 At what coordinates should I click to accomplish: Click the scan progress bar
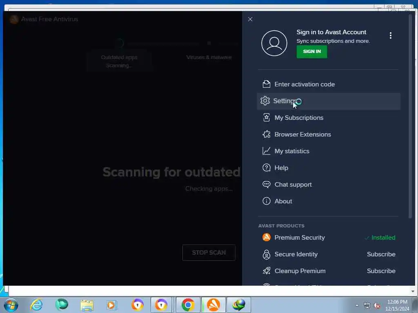coord(163,43)
